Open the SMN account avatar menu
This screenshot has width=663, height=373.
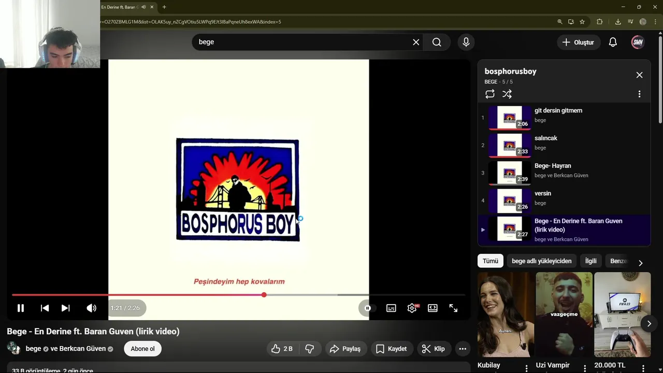point(638,42)
